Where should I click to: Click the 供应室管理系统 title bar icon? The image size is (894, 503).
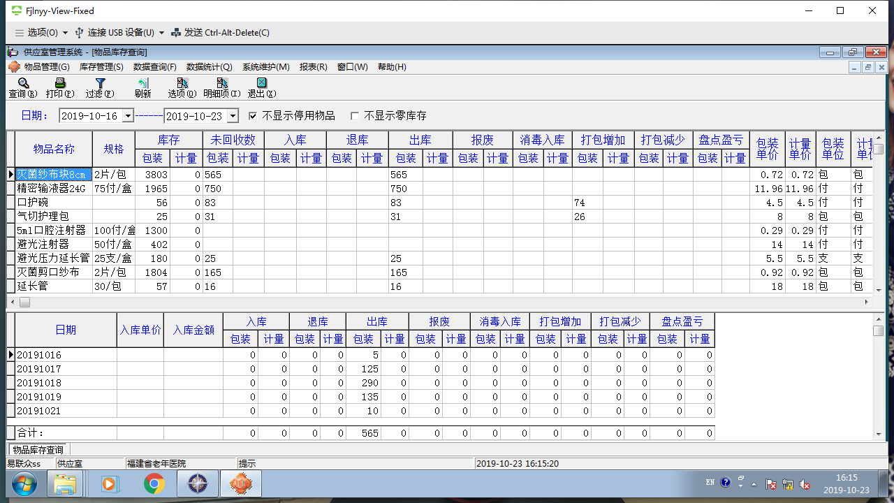13,52
